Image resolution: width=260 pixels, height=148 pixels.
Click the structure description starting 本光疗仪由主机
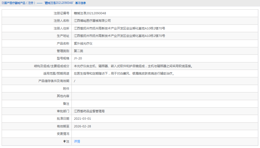134,66
